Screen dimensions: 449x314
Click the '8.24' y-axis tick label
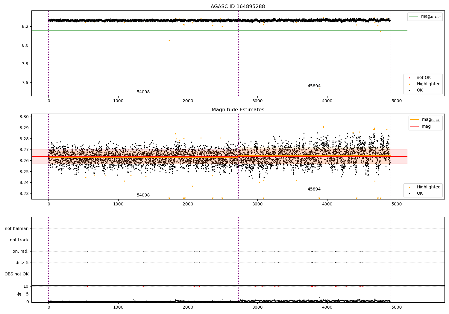tap(24, 183)
